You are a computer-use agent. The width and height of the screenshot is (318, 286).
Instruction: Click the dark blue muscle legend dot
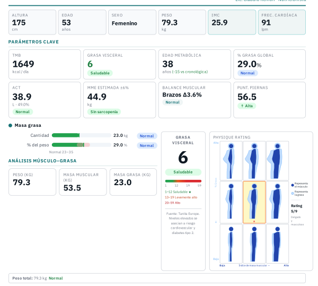pyautogui.click(x=293, y=185)
